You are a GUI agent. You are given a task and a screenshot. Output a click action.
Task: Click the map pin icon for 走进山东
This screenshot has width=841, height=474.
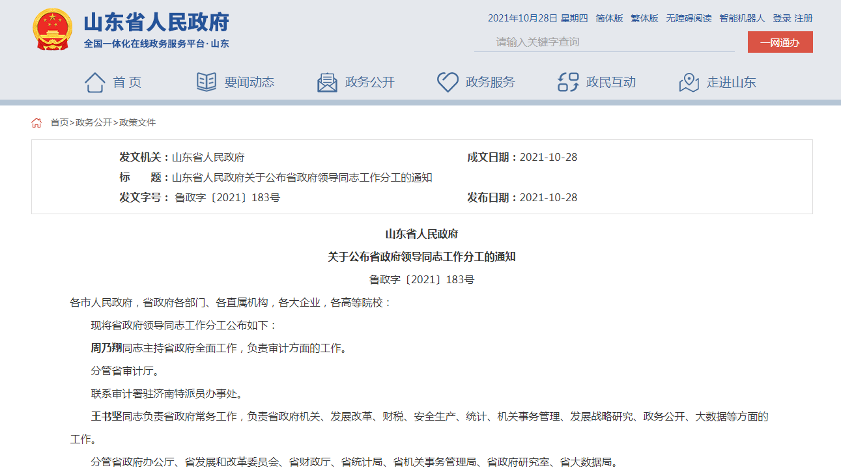coord(689,83)
